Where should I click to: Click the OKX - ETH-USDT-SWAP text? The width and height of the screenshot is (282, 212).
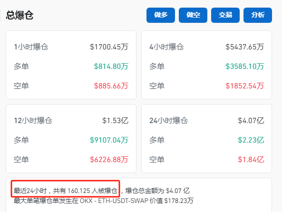[114, 201]
